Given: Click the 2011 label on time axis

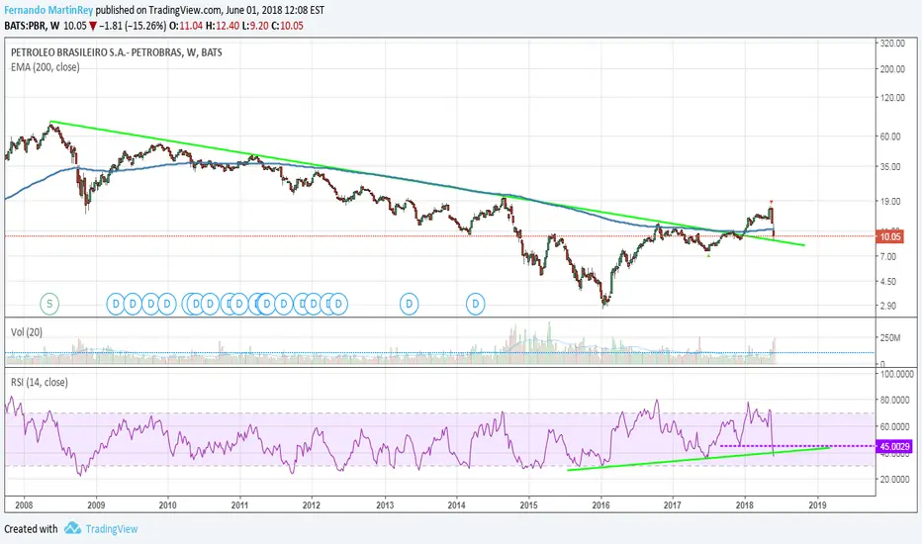Looking at the screenshot, I should (x=239, y=504).
